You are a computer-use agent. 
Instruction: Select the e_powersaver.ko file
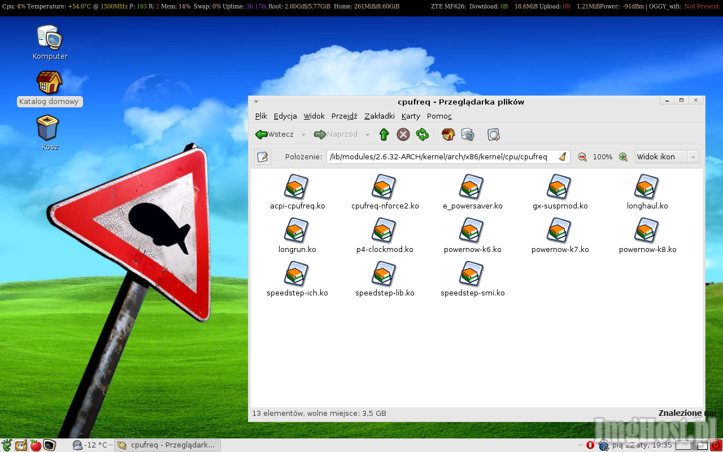(472, 193)
